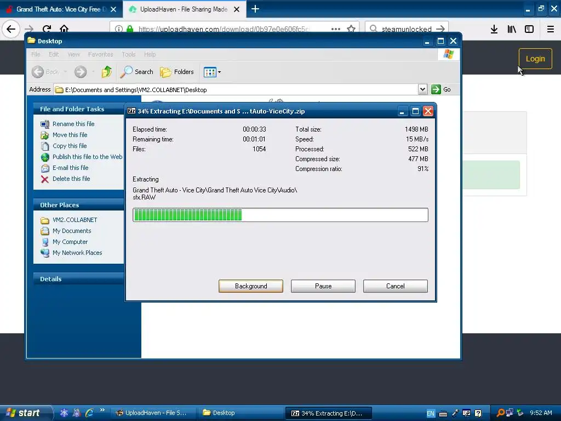Expand the Details panel
The width and height of the screenshot is (561, 421).
(x=79, y=279)
